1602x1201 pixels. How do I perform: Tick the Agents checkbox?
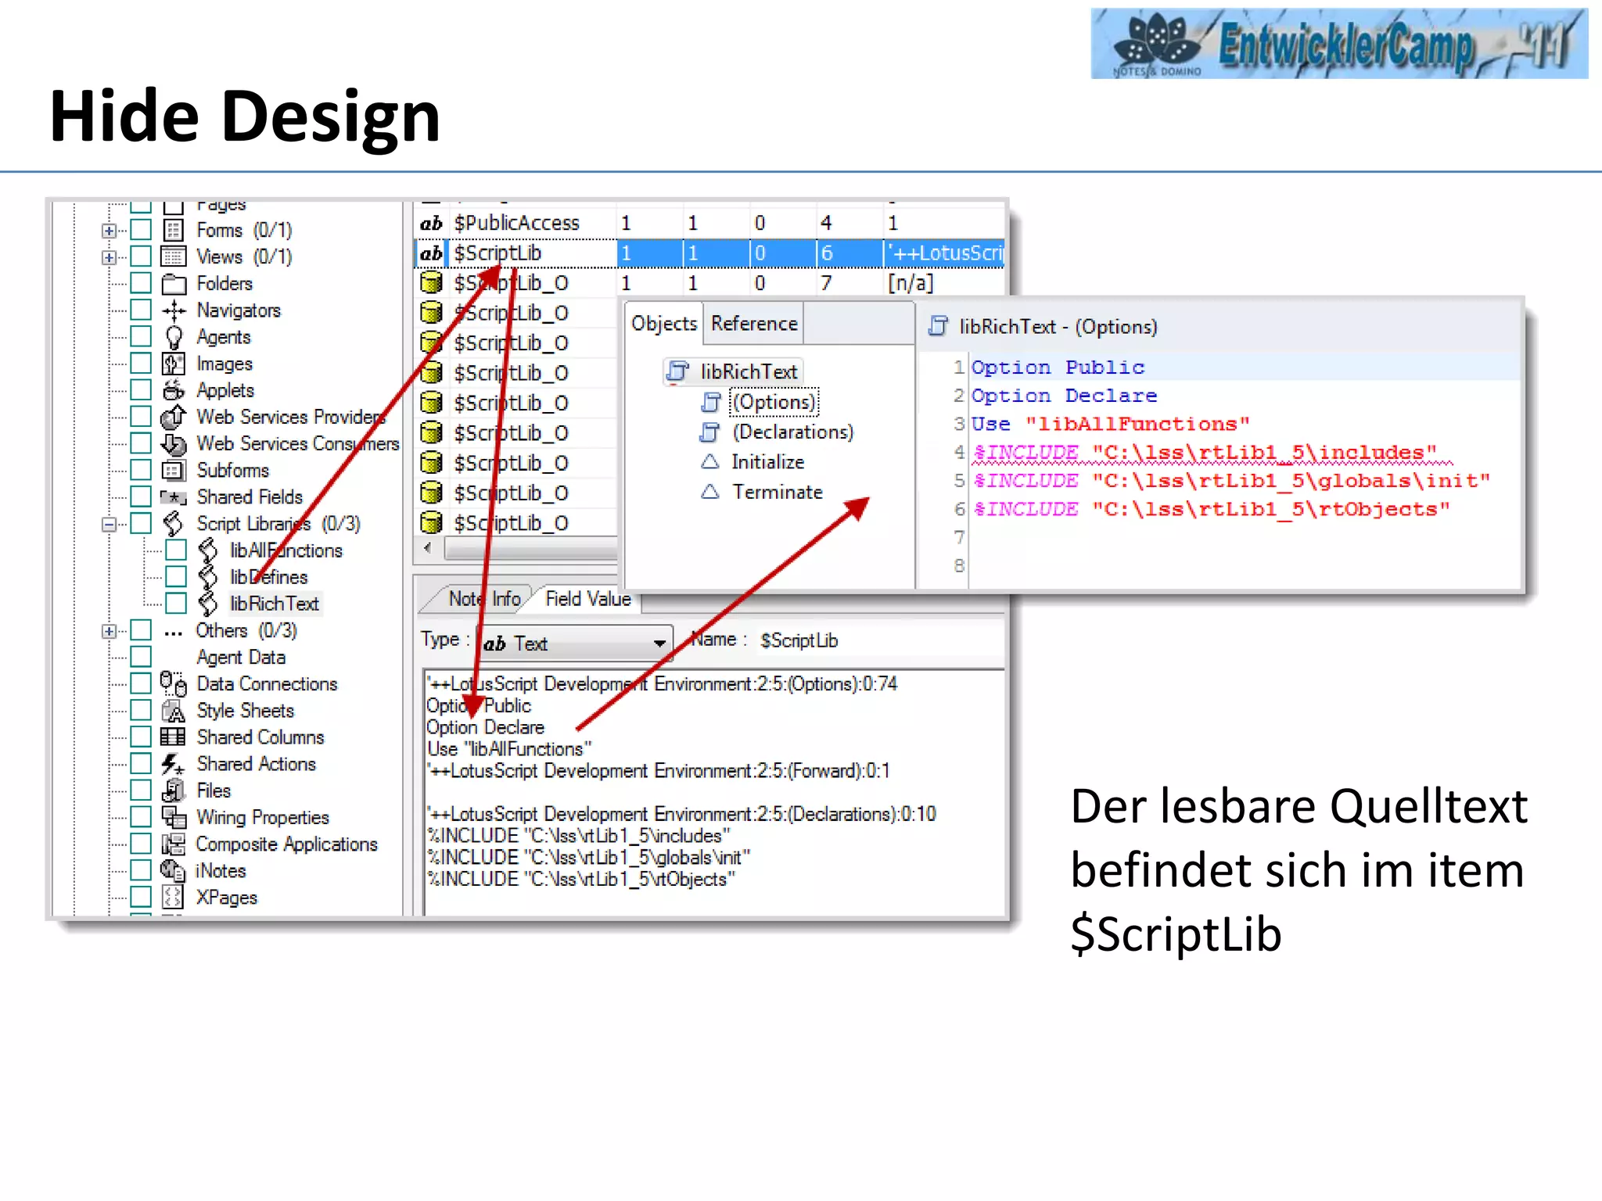(x=141, y=337)
